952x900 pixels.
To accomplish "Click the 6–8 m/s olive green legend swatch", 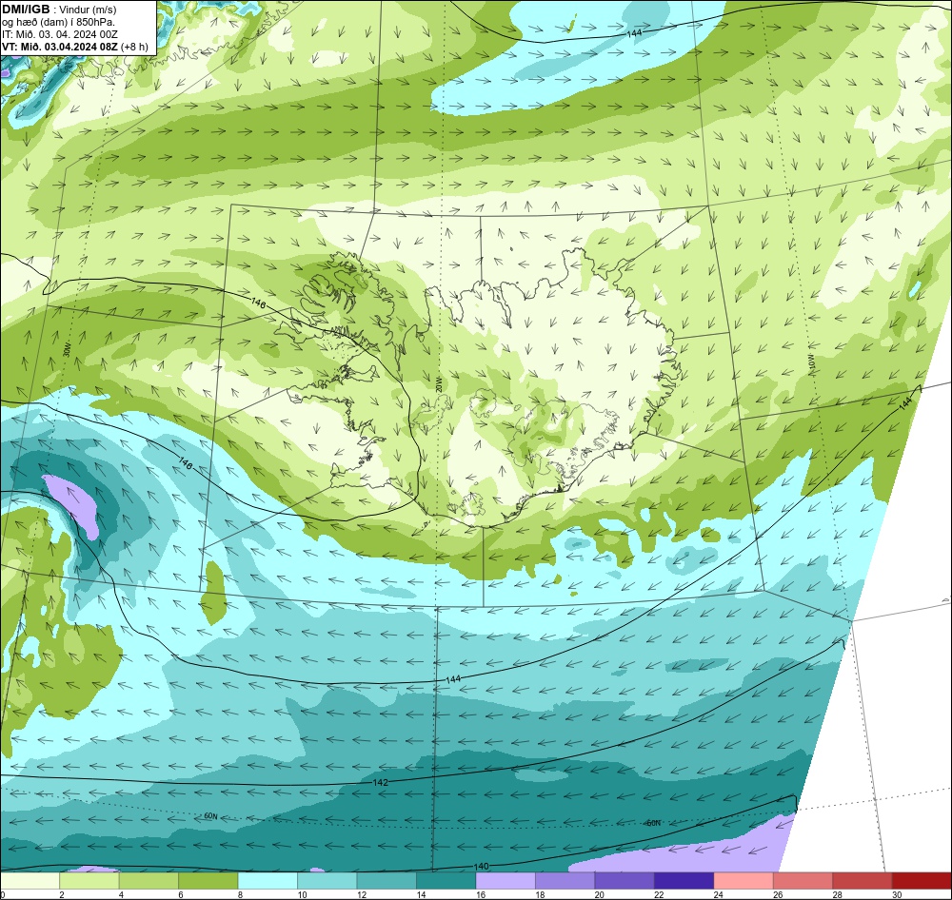I will (208, 881).
